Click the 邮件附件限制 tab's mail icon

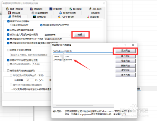(x=61, y=13)
